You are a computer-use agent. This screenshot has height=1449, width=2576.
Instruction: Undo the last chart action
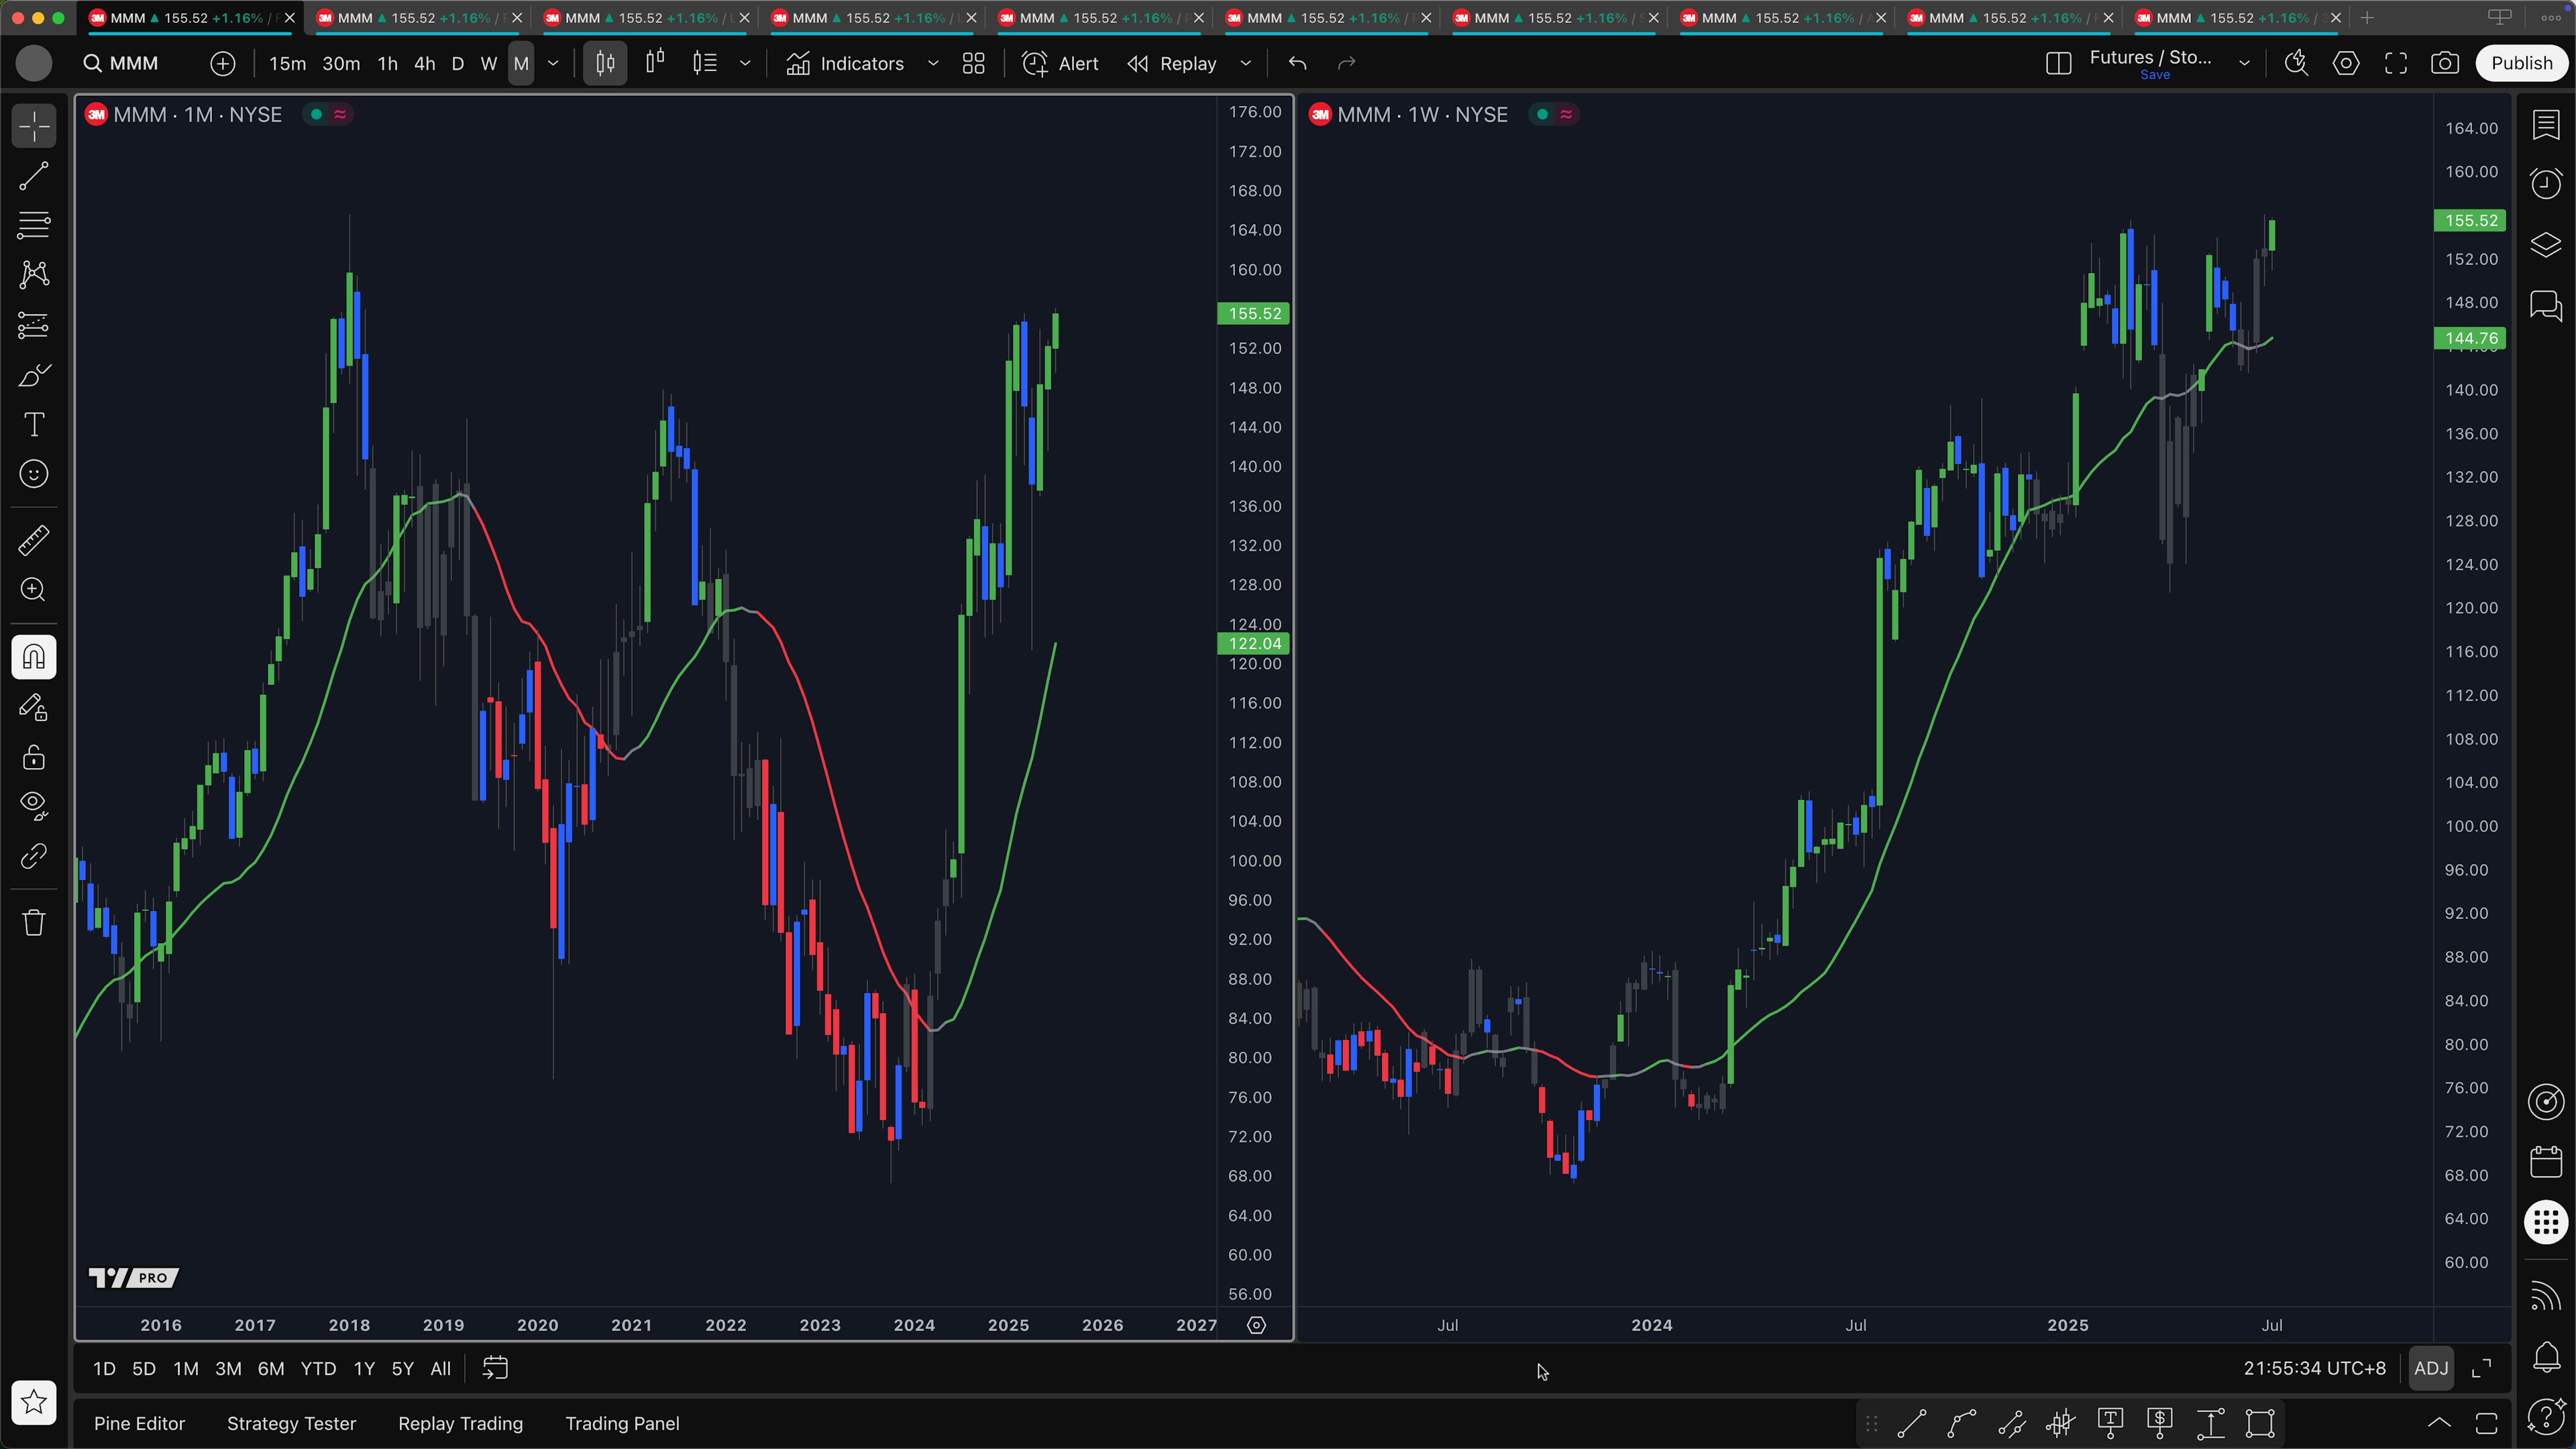pyautogui.click(x=1298, y=63)
